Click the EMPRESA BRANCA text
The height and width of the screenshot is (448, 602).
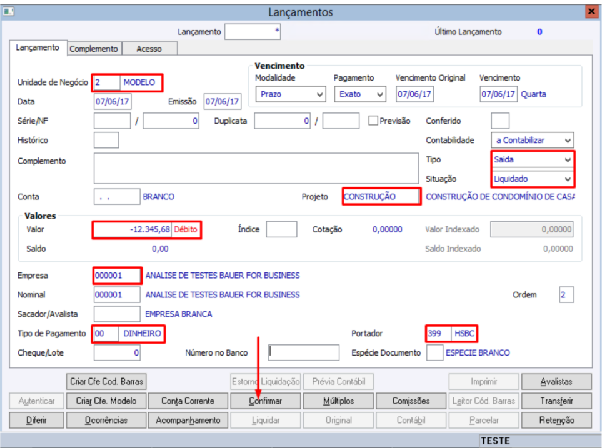[179, 314]
